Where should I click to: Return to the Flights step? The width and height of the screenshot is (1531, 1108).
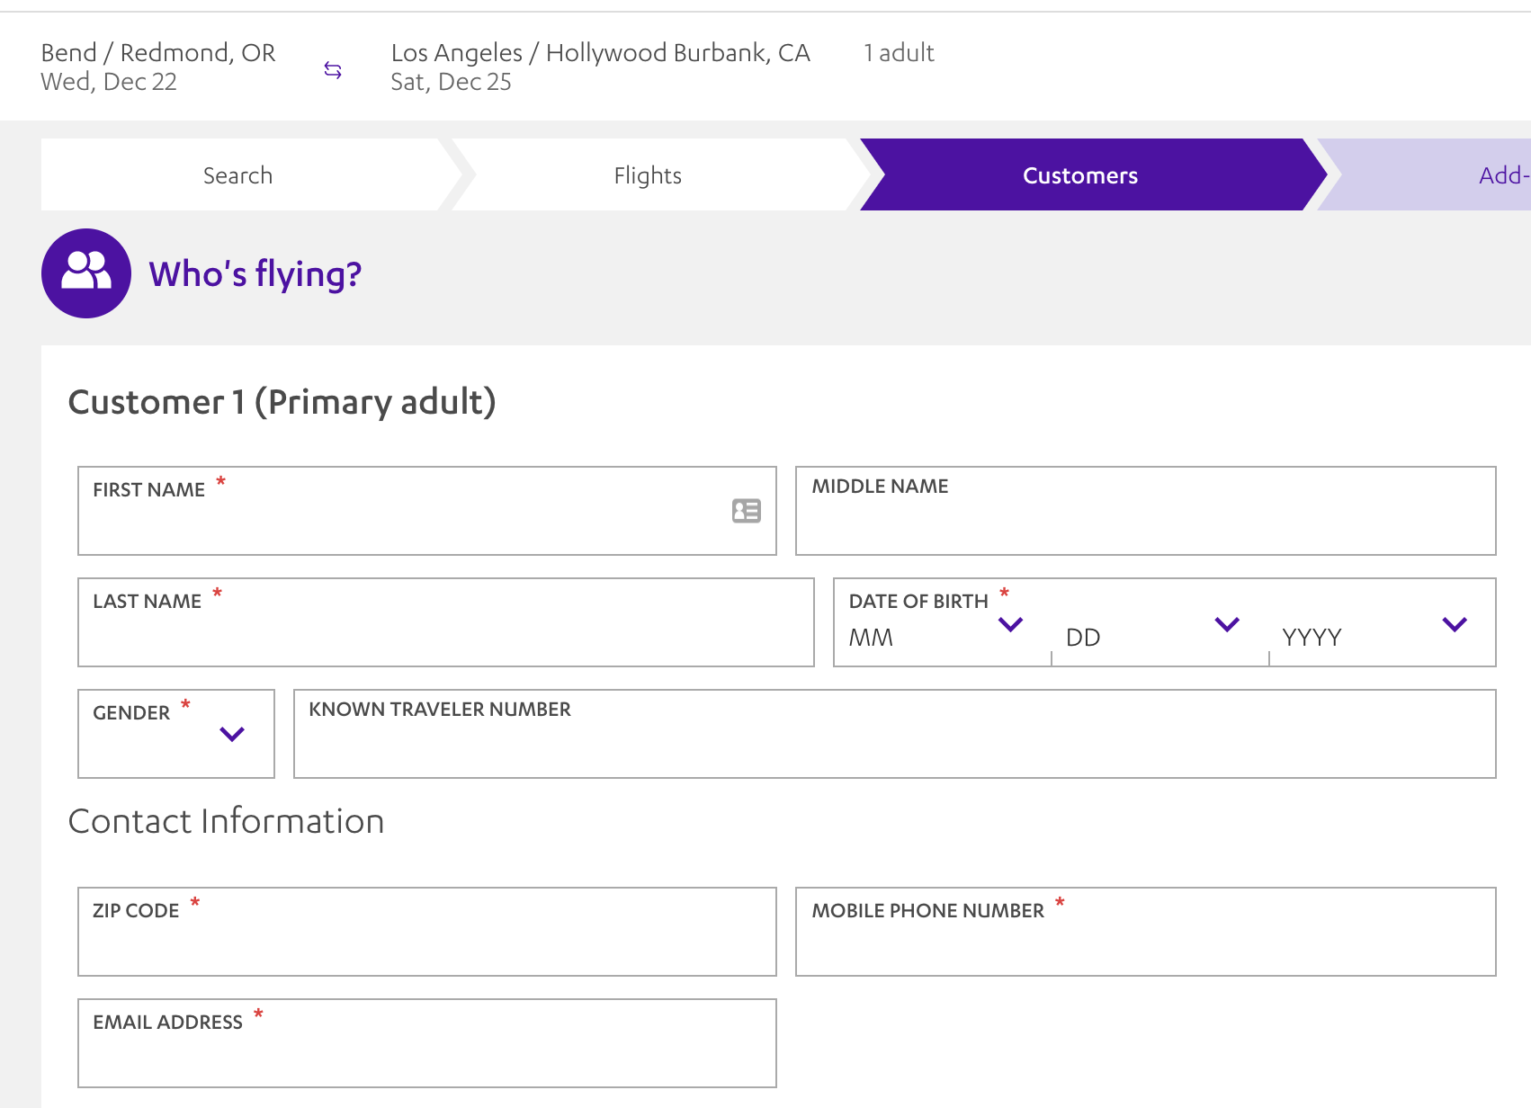(648, 175)
